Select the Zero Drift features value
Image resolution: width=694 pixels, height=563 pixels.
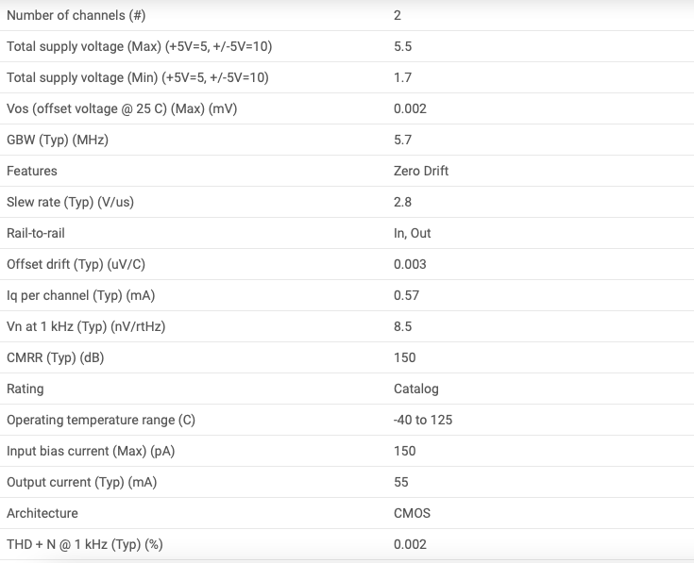[421, 171]
